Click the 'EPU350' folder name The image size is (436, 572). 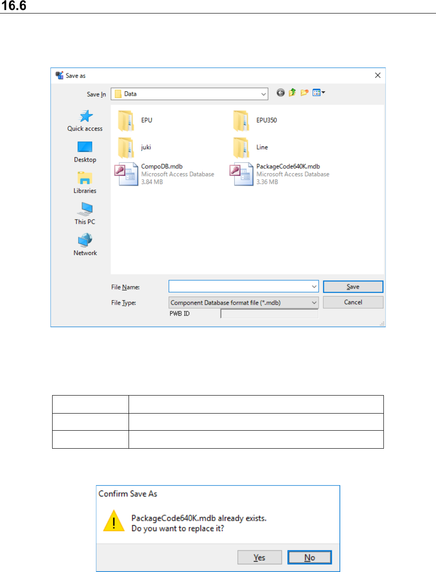(267, 120)
